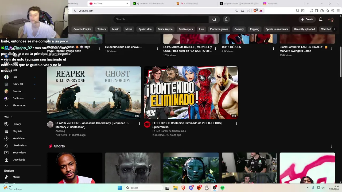Viewport: 342px width, 192px height.
Task: Expand the You section chevron
Action: coord(12,117)
